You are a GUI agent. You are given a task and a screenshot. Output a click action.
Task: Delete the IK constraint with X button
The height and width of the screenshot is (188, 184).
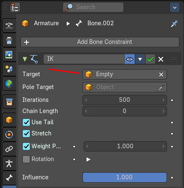161,59
